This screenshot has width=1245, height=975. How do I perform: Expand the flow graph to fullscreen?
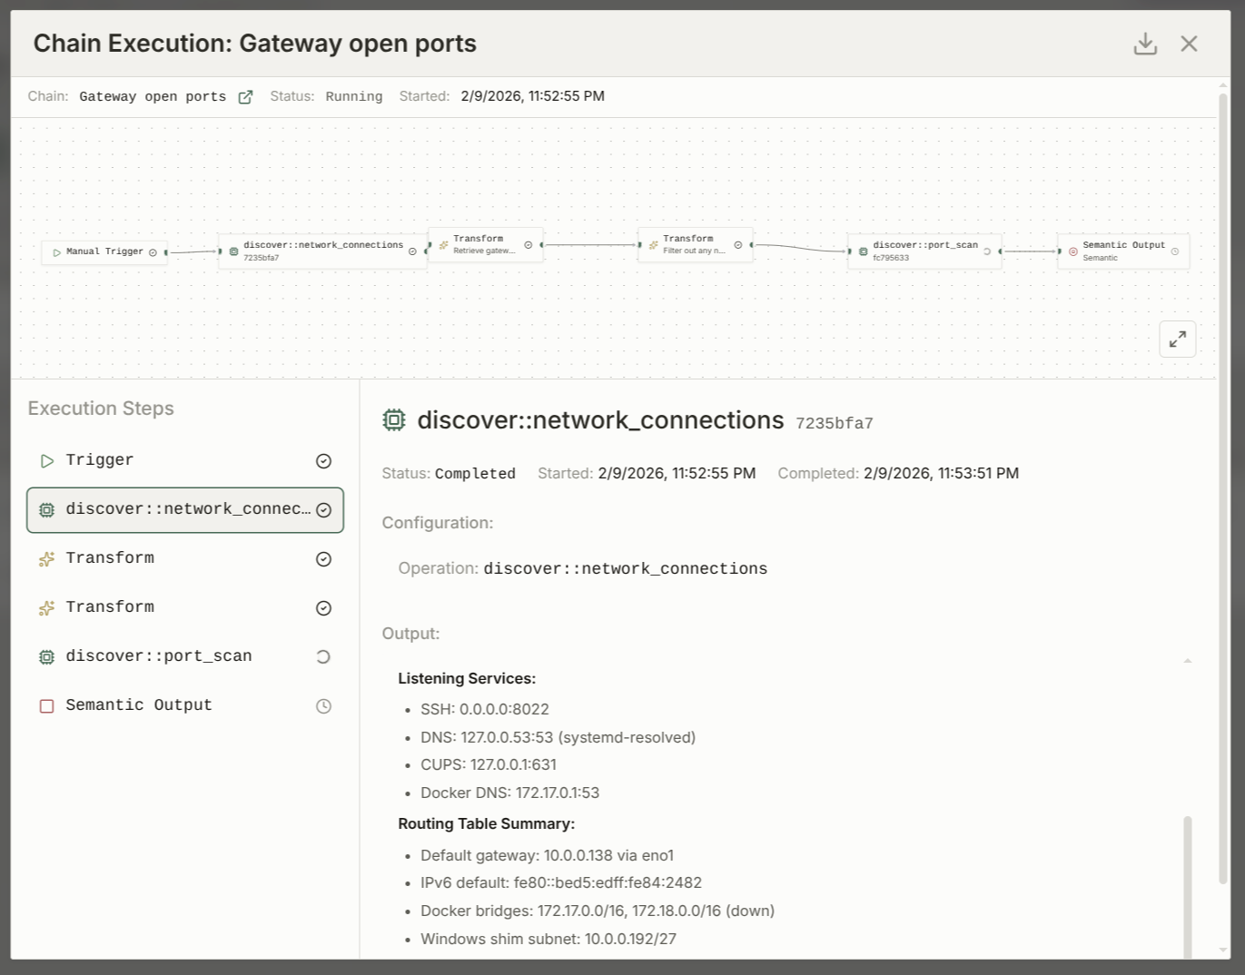click(1177, 340)
